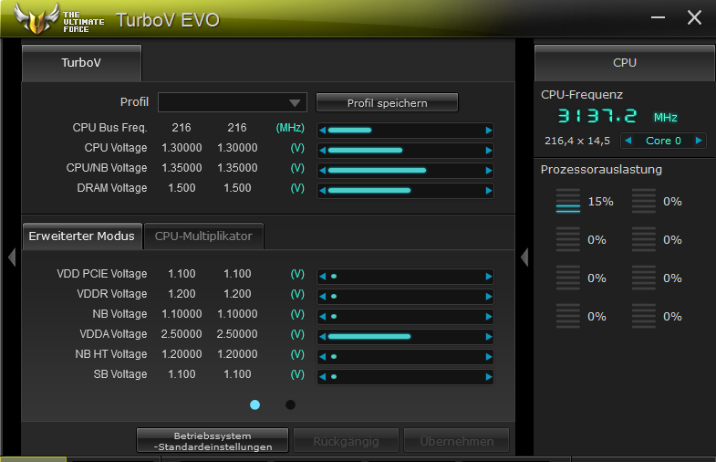Click the VDD PCIE Voltage slider track

(406, 277)
